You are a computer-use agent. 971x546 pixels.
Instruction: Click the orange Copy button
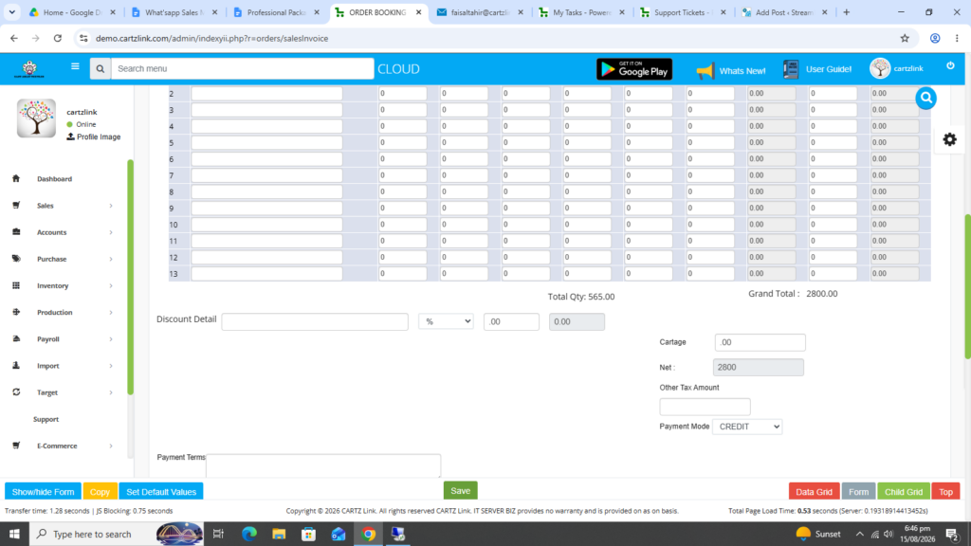[x=100, y=492]
